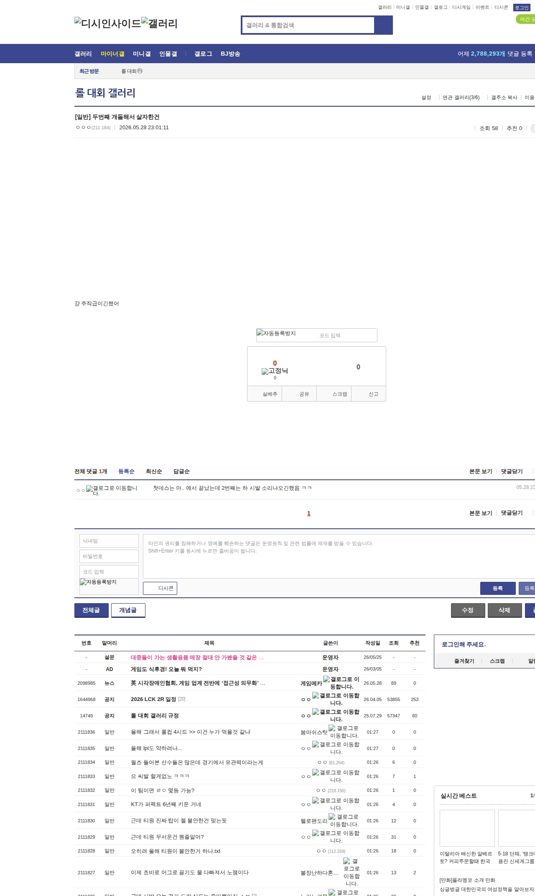Click first 실시간 베스트 thumbnail
This screenshot has width=535, height=896.
[x=467, y=828]
